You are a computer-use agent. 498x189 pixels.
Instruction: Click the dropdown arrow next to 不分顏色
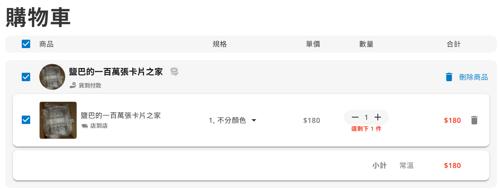coord(254,120)
